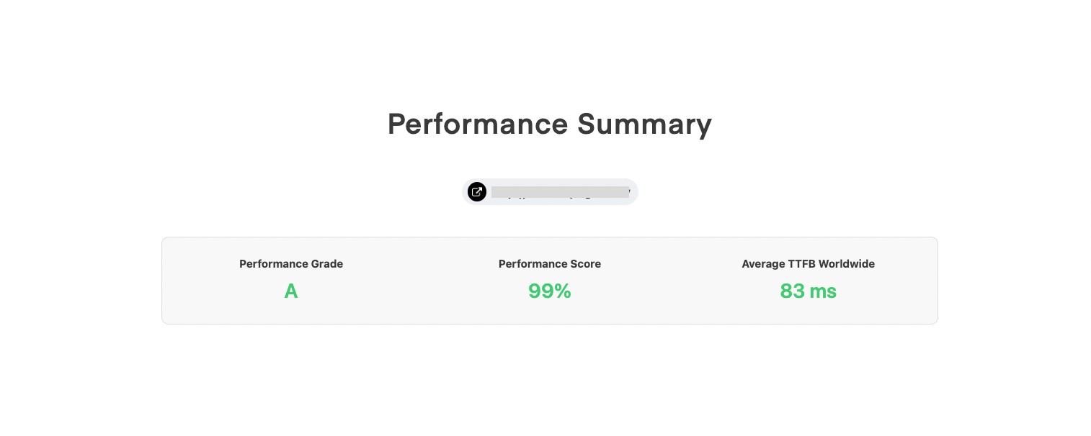The image size is (1091, 436).
Task: Select the Average TTFB Worldwide label
Action: [x=808, y=264]
